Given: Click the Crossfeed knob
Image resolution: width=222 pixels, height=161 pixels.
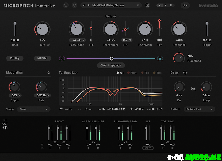Looking at the screenshot, I should pyautogui.click(x=179, y=58).
